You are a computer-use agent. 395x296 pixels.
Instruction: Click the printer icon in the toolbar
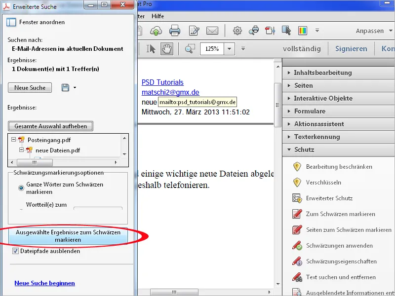pos(175,31)
